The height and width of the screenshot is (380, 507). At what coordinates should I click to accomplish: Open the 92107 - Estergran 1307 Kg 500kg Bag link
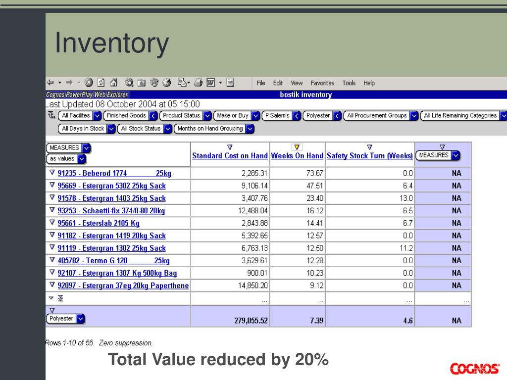(117, 273)
